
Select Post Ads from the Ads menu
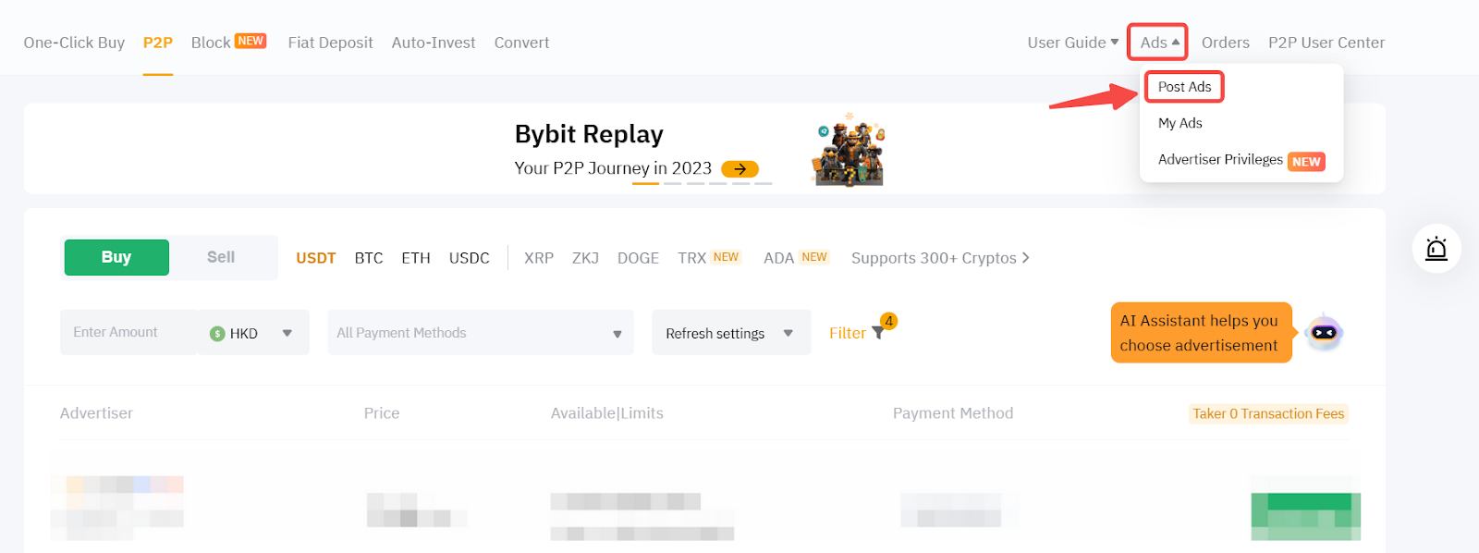pos(1184,87)
